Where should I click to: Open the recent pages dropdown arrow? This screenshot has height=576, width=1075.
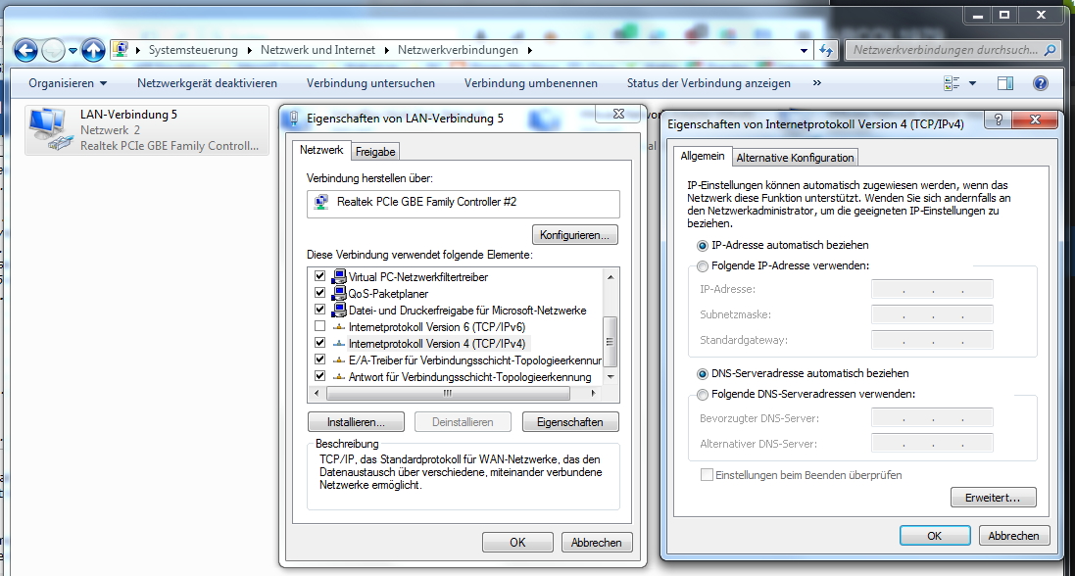point(73,51)
